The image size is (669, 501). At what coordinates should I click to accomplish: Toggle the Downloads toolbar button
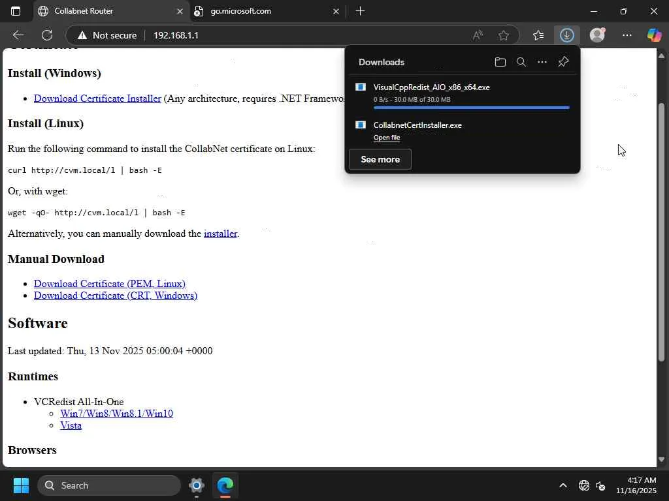click(566, 35)
